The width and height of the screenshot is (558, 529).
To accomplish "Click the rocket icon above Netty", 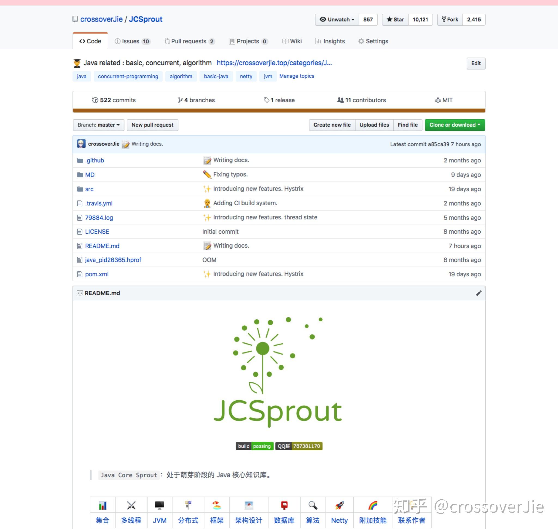I will point(339,505).
